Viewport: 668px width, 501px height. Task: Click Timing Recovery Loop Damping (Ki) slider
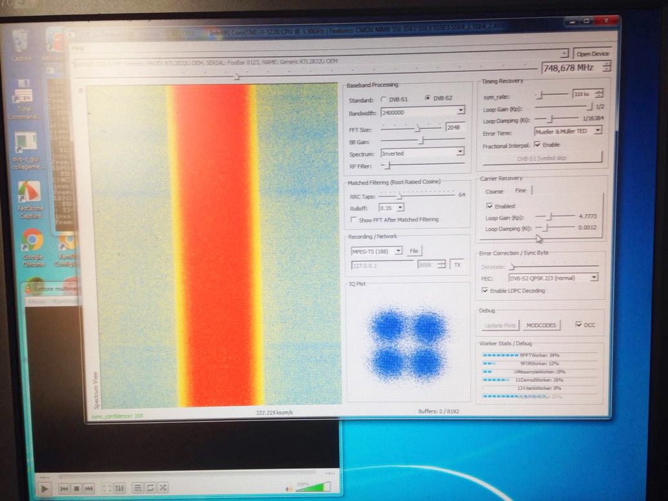pyautogui.click(x=556, y=119)
